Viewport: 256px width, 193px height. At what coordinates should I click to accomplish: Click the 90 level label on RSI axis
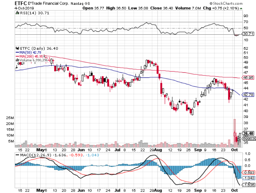click(x=246, y=16)
